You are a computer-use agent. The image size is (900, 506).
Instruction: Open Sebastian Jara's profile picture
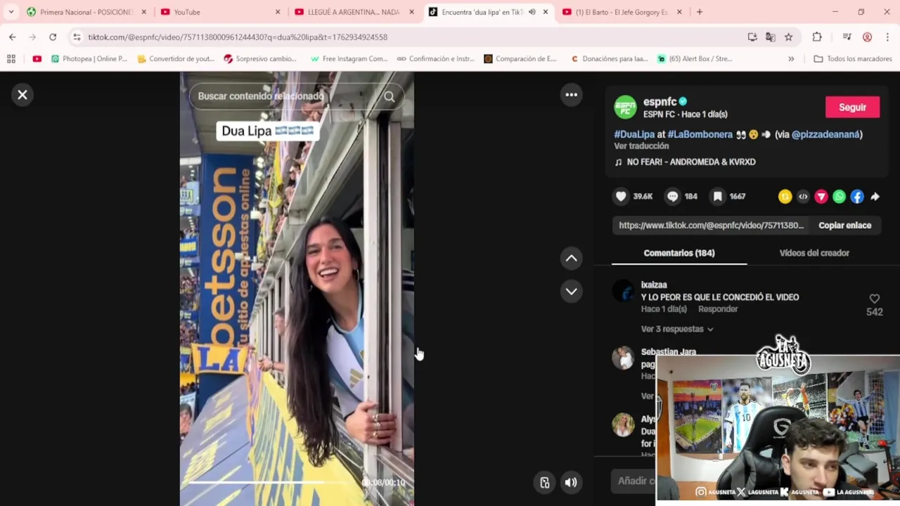click(623, 358)
